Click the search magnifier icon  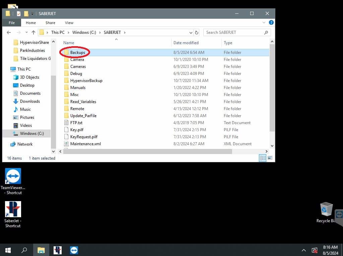(266, 32)
